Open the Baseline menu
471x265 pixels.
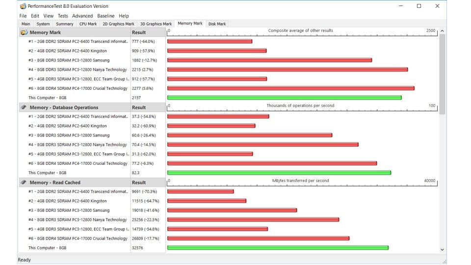[x=105, y=16]
